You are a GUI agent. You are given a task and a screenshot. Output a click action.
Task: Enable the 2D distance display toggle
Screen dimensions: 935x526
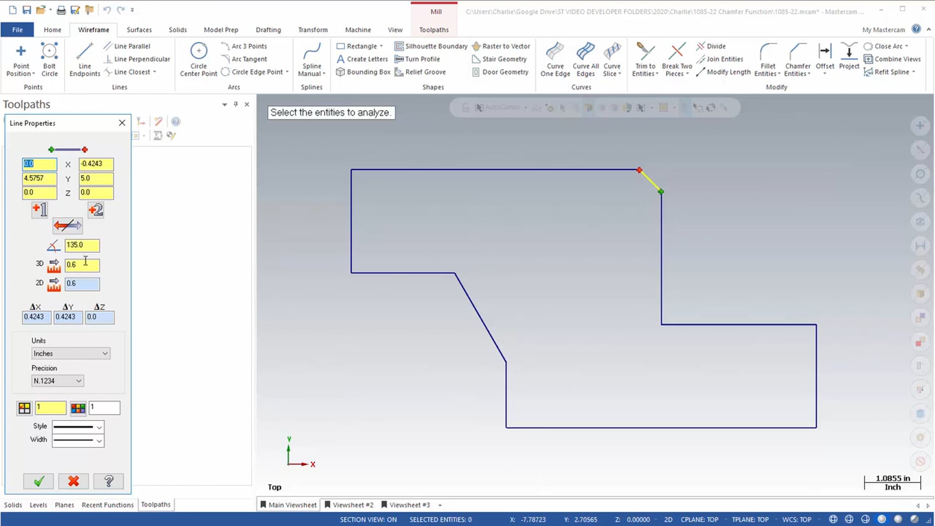55,283
